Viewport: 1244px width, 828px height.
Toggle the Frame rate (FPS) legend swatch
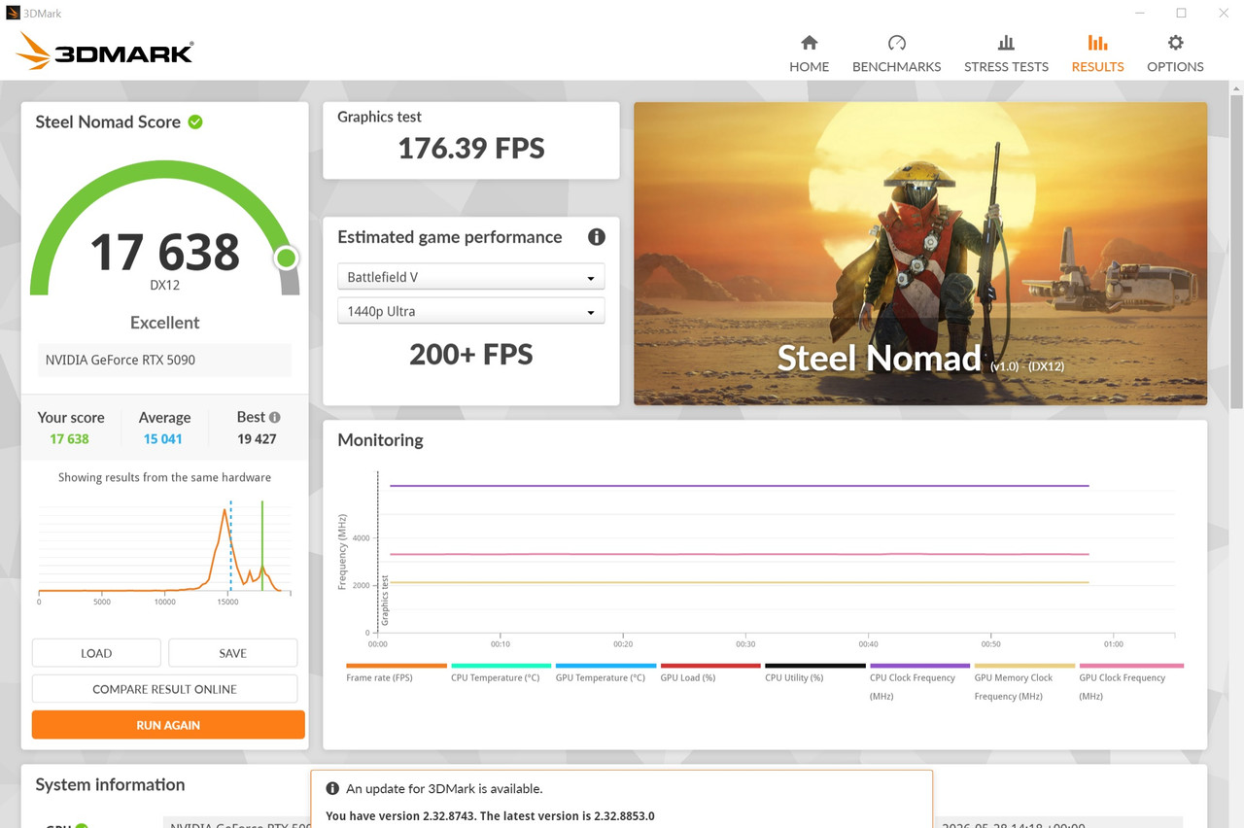coord(397,666)
